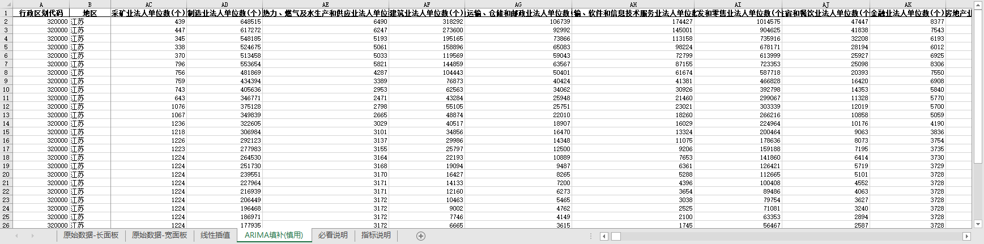Click the horizontal scrollbar left arrow
This screenshot has height=244, width=984.
pyautogui.click(x=604, y=236)
